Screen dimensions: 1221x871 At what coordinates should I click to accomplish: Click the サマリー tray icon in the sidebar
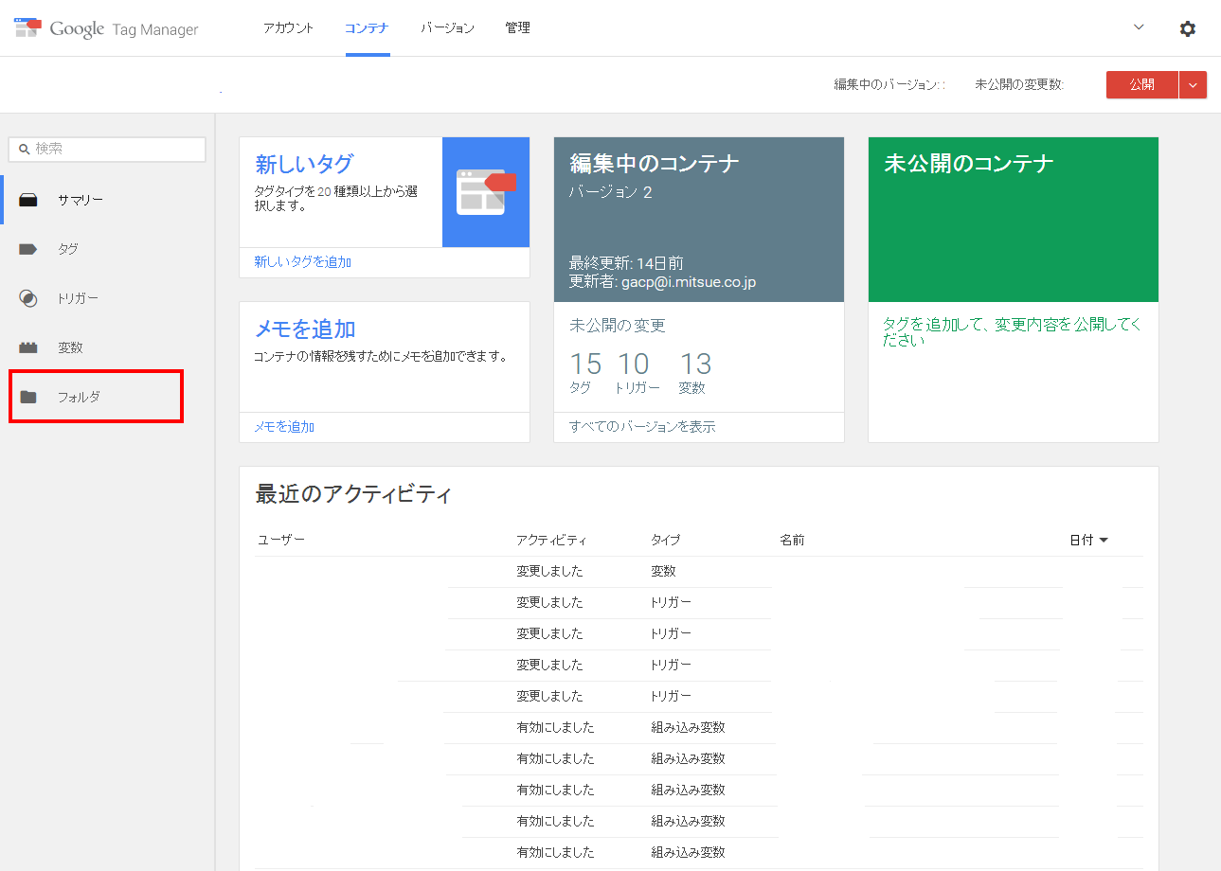point(28,200)
